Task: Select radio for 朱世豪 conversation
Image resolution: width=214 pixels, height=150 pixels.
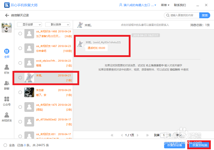Action: coord(20,92)
